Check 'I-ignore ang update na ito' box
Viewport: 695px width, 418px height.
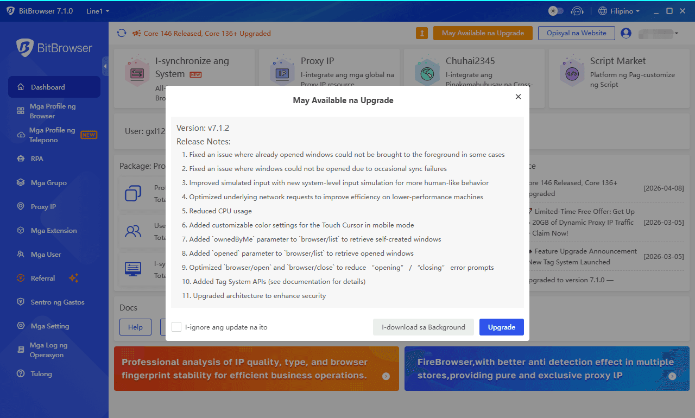[176, 327]
